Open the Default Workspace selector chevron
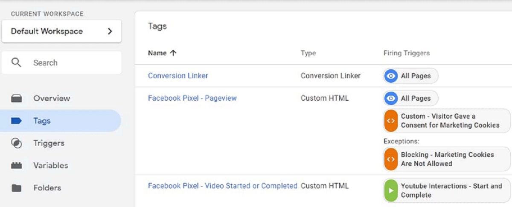 click(x=110, y=31)
